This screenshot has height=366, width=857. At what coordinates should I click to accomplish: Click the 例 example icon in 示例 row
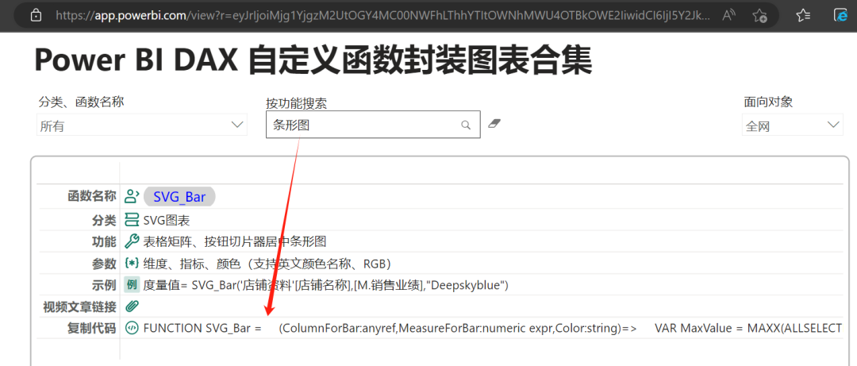pyautogui.click(x=132, y=284)
